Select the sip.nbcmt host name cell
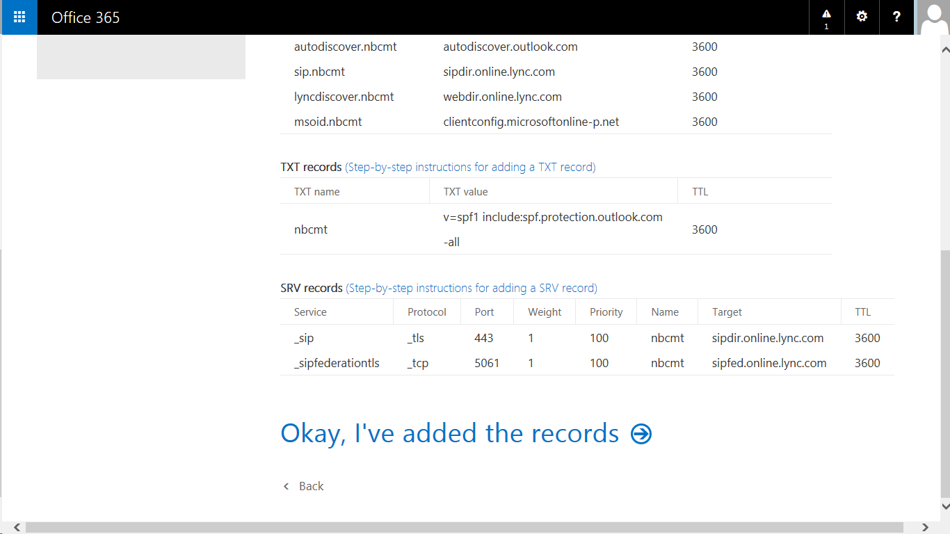The height and width of the screenshot is (534, 950). pos(319,72)
